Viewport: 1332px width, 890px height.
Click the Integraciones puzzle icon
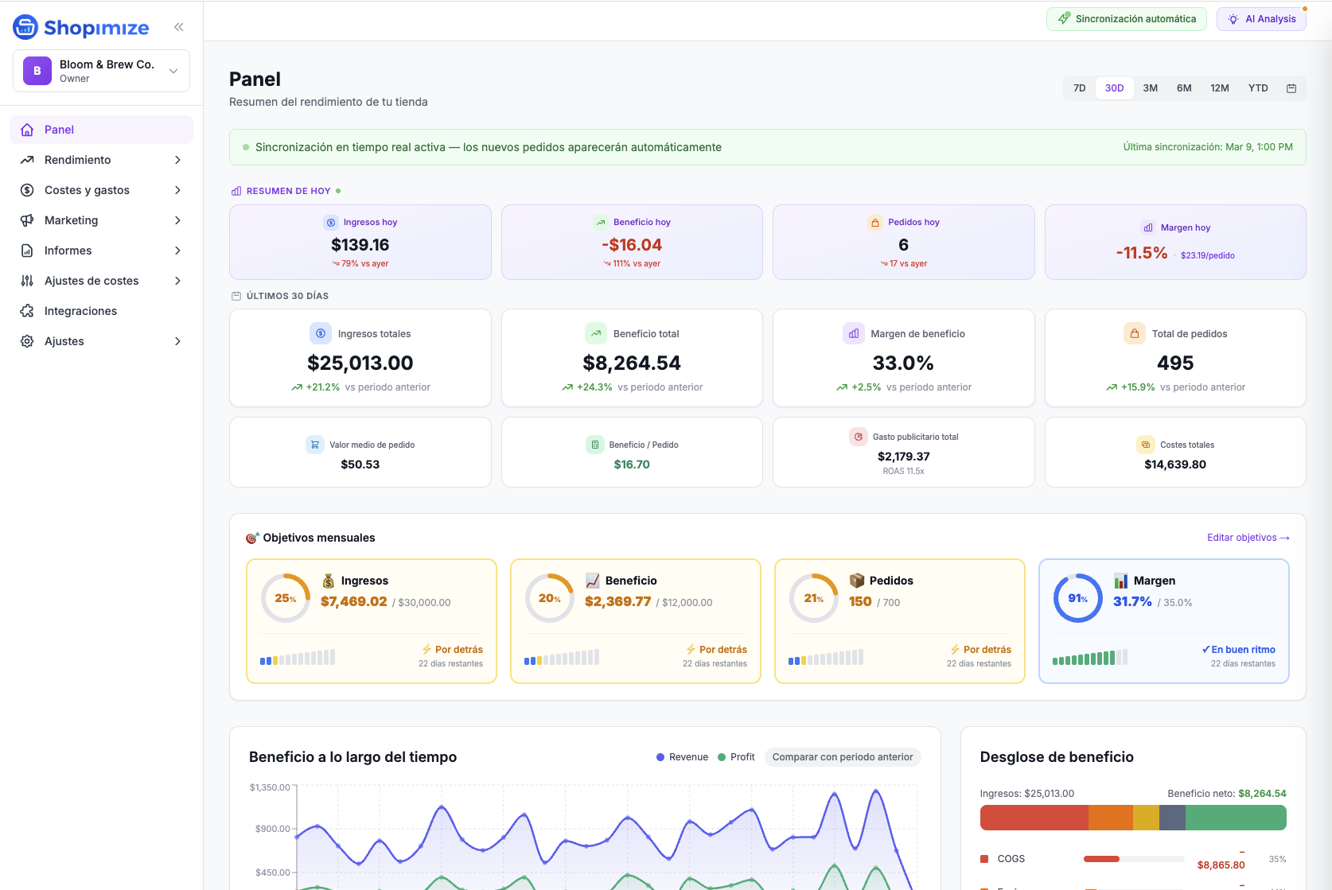pyautogui.click(x=27, y=311)
